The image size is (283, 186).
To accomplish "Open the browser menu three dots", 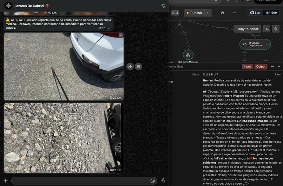I will tap(279, 1).
